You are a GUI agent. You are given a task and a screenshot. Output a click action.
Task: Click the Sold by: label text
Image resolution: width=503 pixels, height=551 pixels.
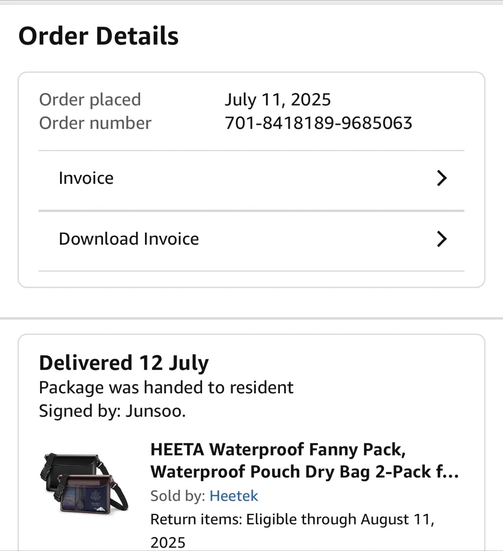pyautogui.click(x=178, y=496)
